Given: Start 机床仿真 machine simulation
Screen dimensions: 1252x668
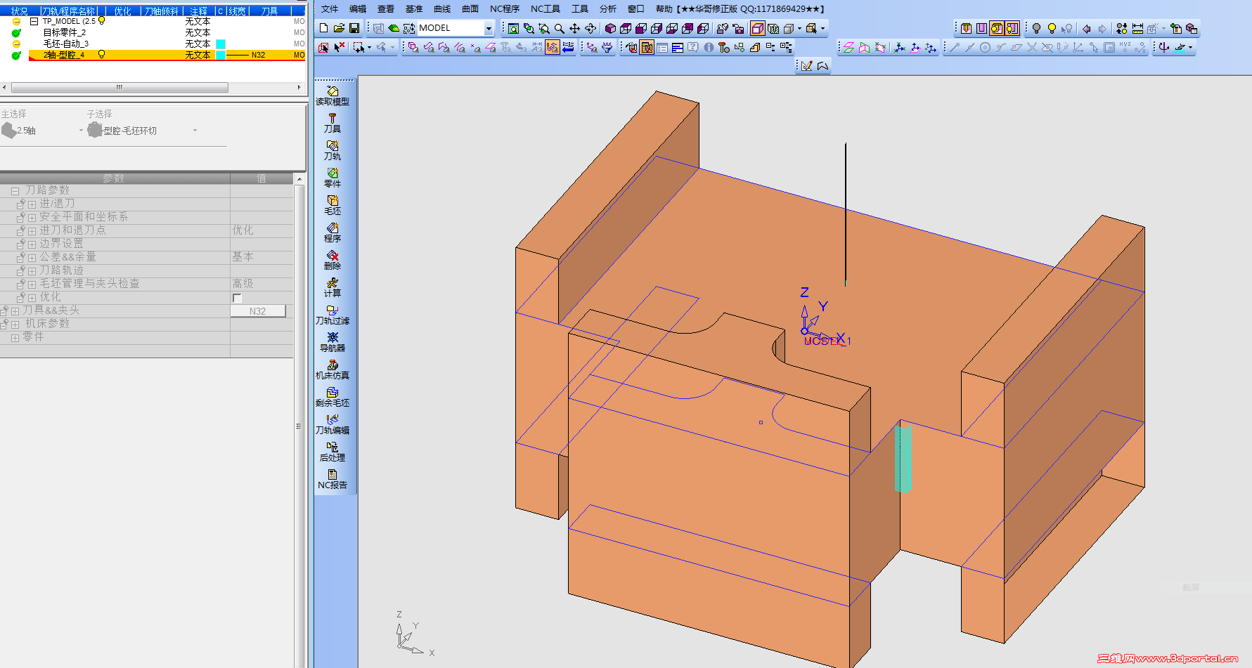Looking at the screenshot, I should pyautogui.click(x=333, y=370).
